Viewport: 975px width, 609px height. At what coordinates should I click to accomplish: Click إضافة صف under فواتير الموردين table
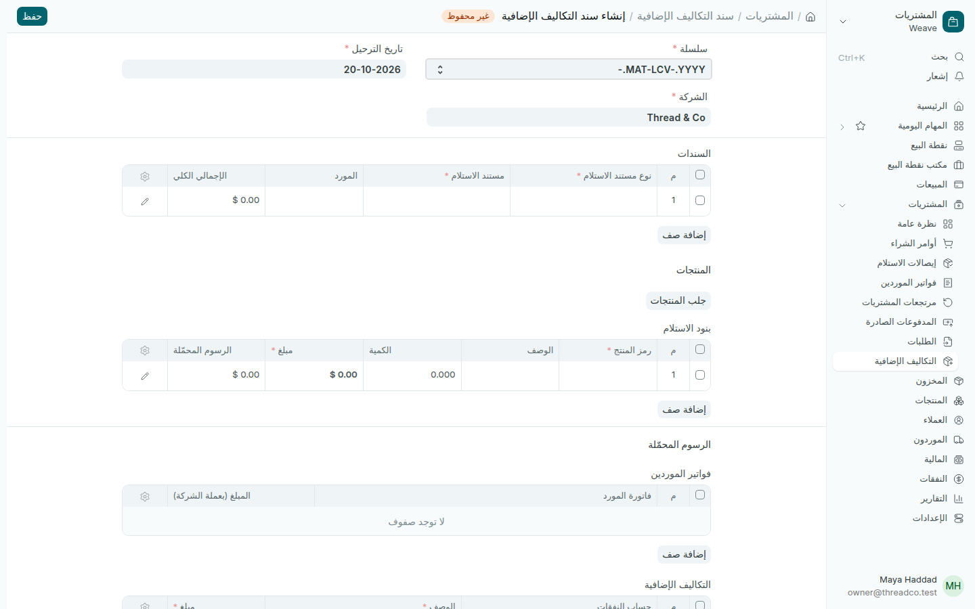point(685,555)
